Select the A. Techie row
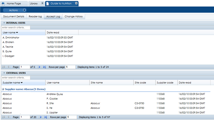This screenshot has height=120, width=214. (108, 47)
